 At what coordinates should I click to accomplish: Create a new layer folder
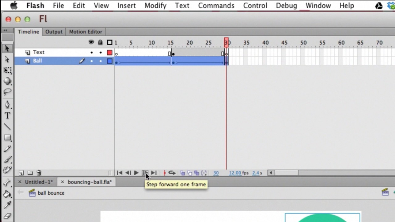(x=30, y=173)
